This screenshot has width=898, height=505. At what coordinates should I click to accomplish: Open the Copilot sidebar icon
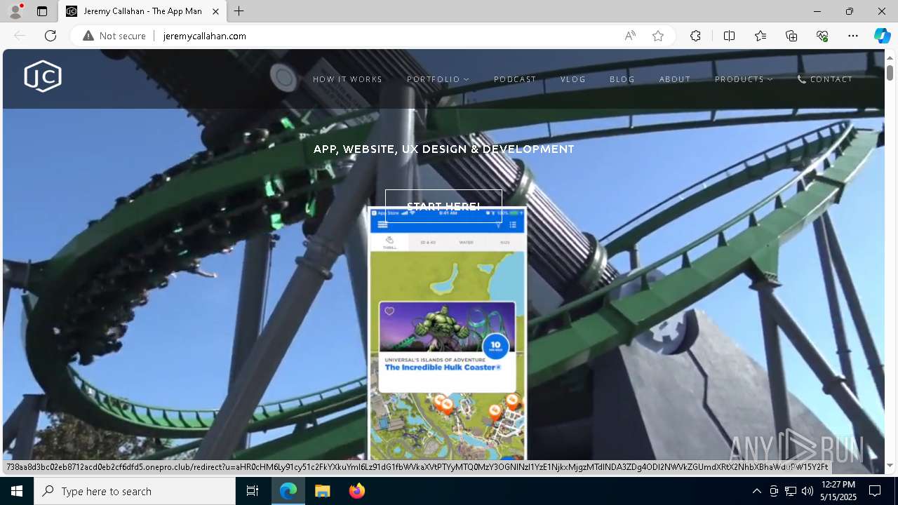coord(882,36)
